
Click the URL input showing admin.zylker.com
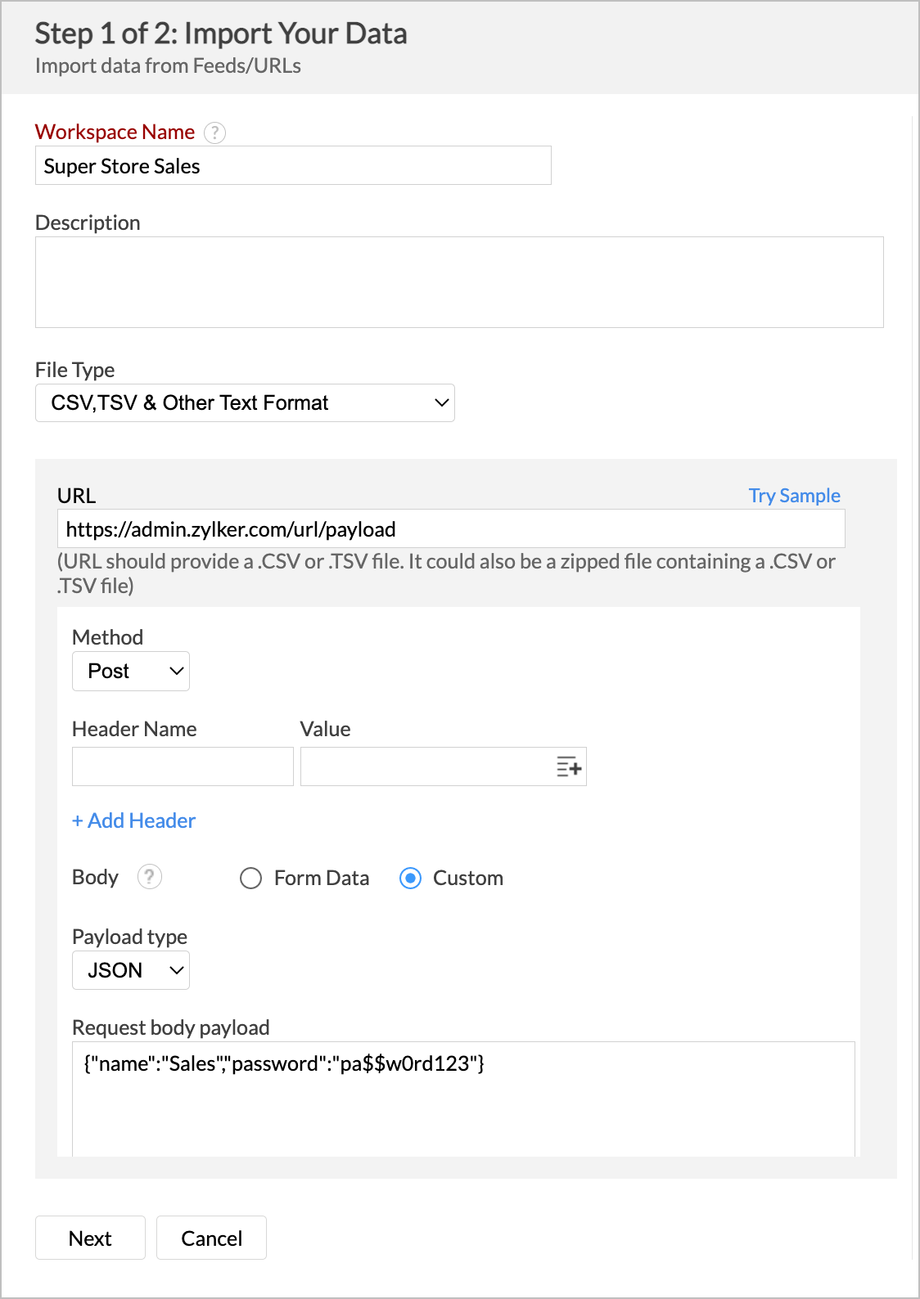[450, 528]
